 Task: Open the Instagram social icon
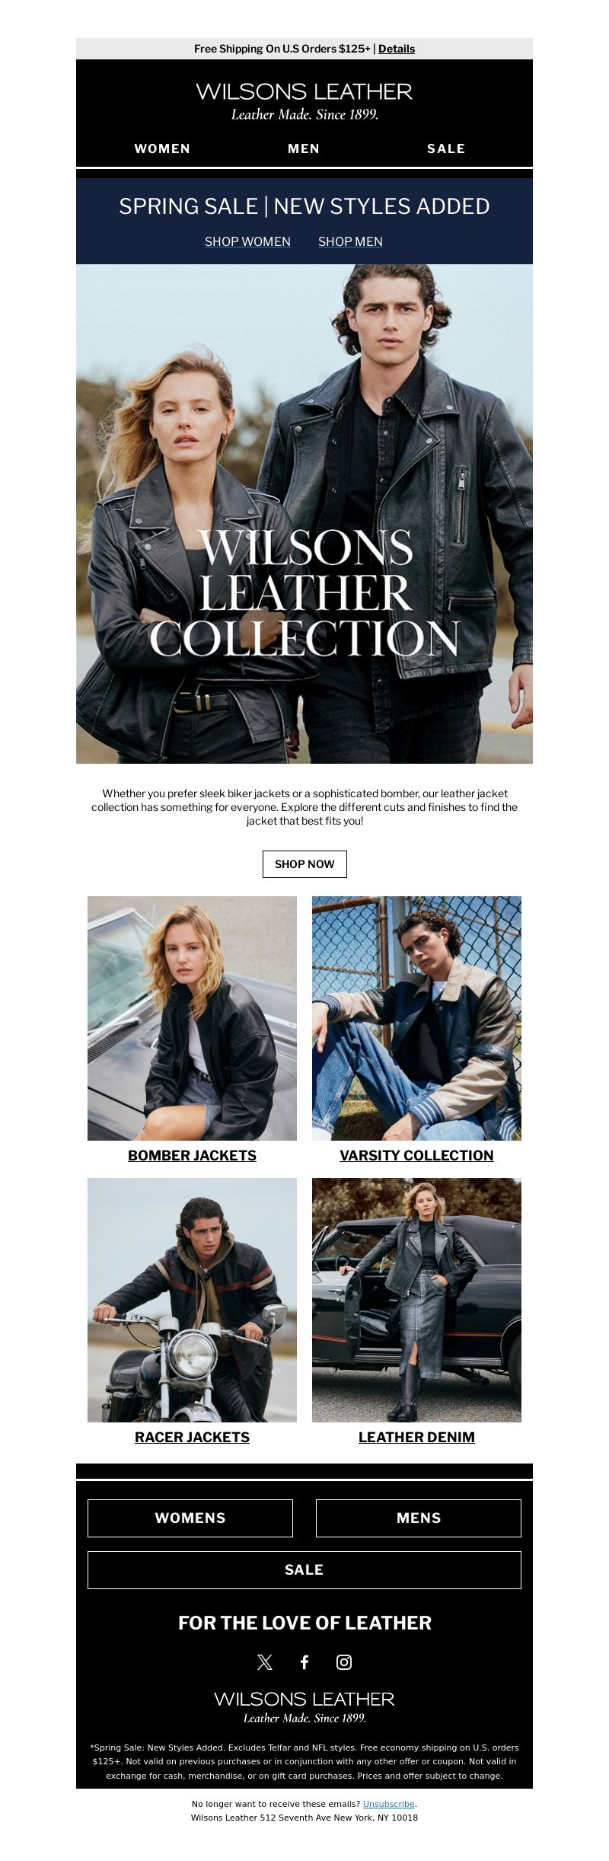pyautogui.click(x=344, y=1662)
